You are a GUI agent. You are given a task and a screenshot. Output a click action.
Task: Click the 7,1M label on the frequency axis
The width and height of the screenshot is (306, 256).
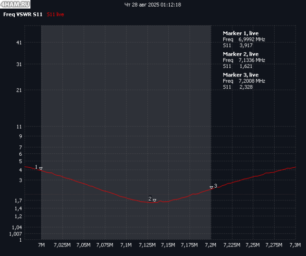pyautogui.click(x=126, y=245)
